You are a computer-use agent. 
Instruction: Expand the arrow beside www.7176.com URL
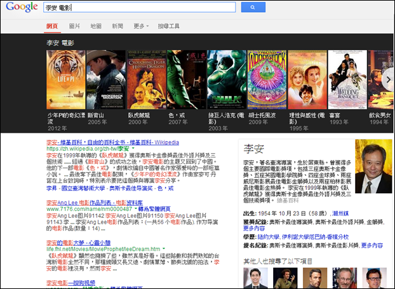(x=136, y=209)
